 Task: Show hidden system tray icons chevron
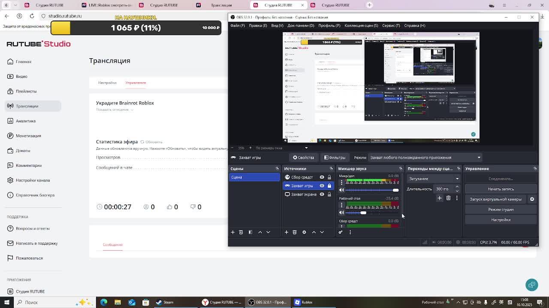(458, 302)
